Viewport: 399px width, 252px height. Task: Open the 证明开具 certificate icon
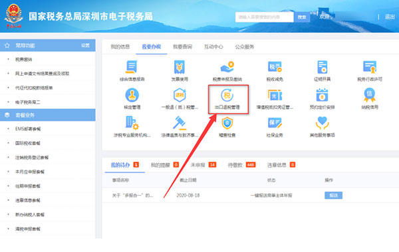322,67
